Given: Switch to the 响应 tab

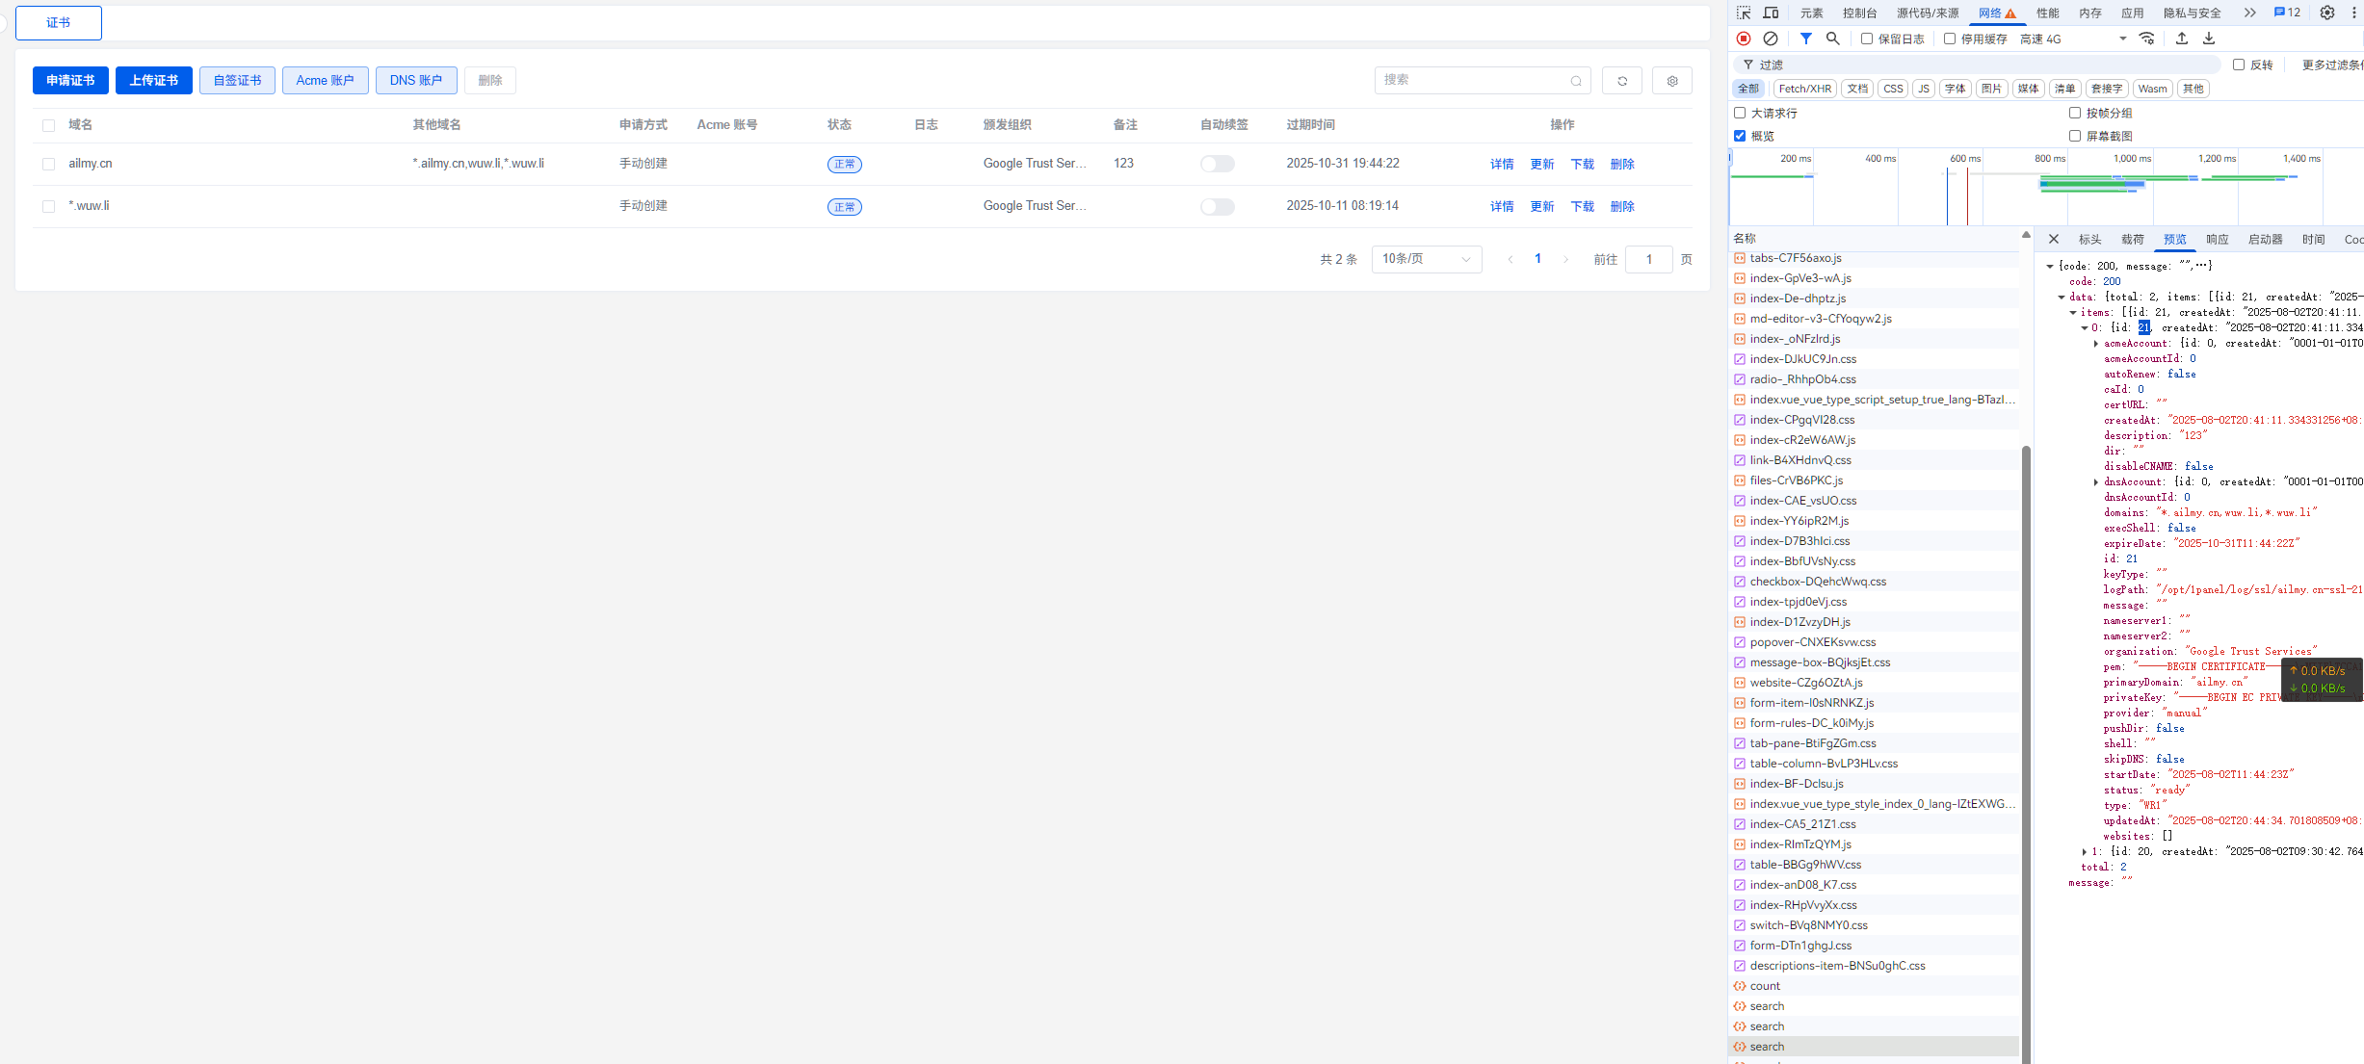Looking at the screenshot, I should pos(2218,239).
